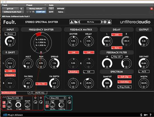The height and width of the screenshot is (117, 154).
Task: Toggle the Mono input switch
Action: tap(10, 34)
